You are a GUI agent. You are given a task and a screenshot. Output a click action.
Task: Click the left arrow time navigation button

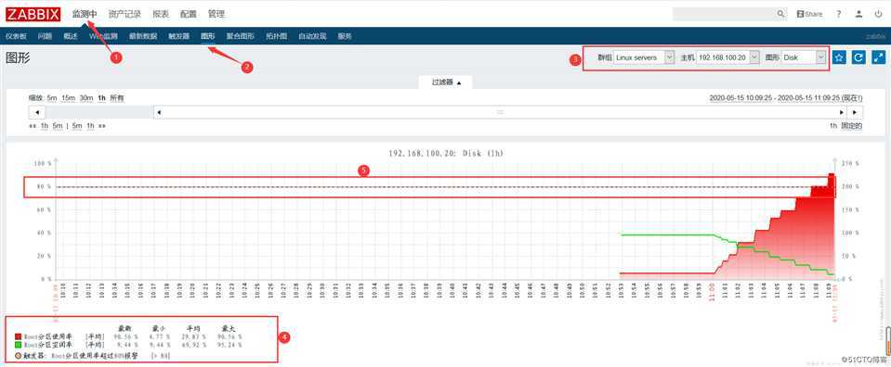pyautogui.click(x=36, y=112)
